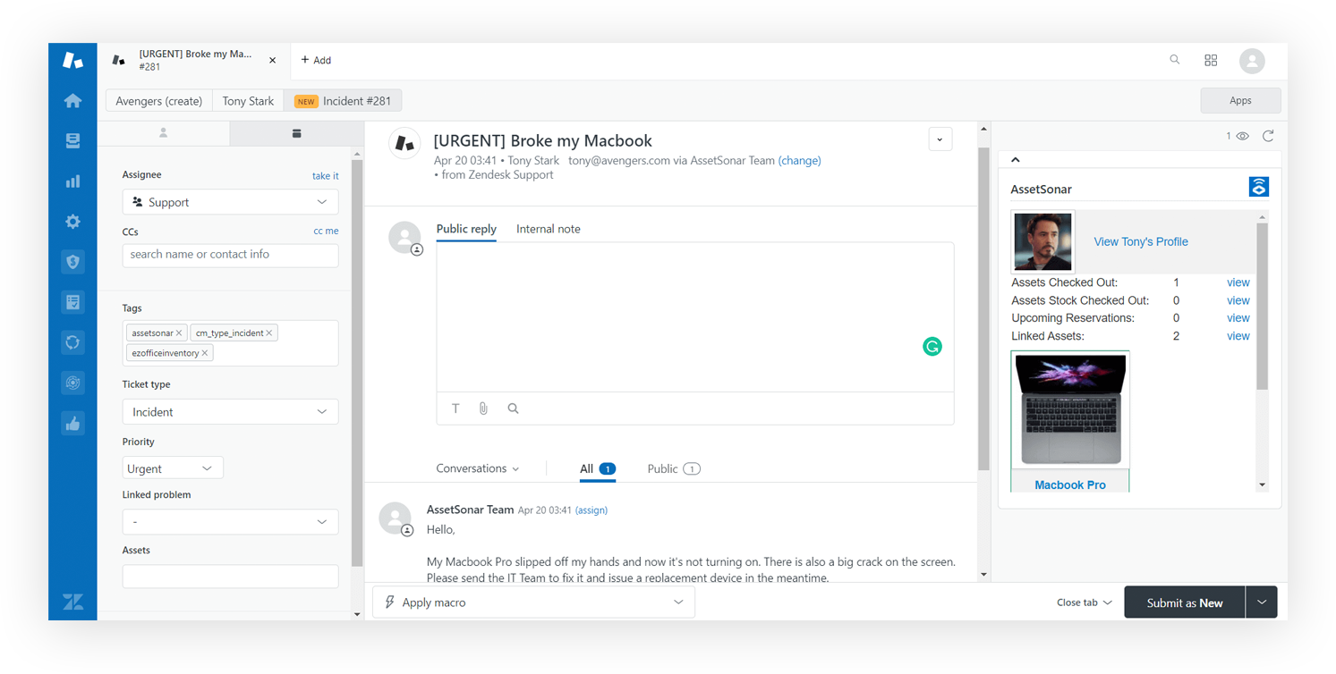Remove the assetsonar tag

pyautogui.click(x=178, y=332)
